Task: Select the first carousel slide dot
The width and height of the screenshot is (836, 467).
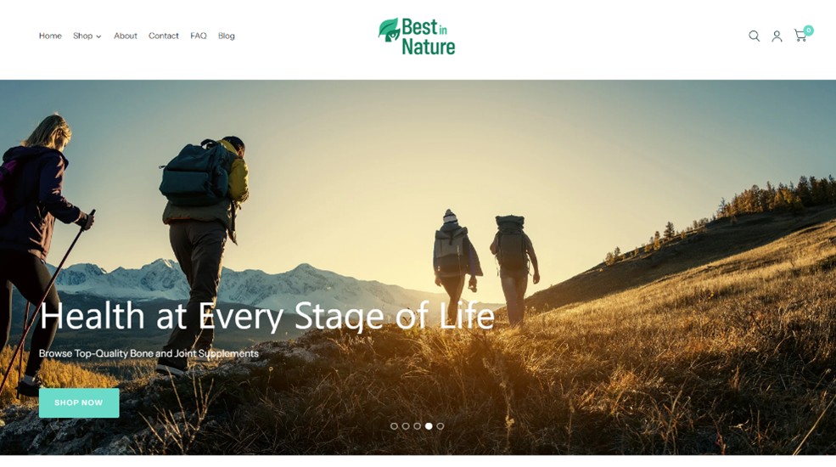Action: 394,426
